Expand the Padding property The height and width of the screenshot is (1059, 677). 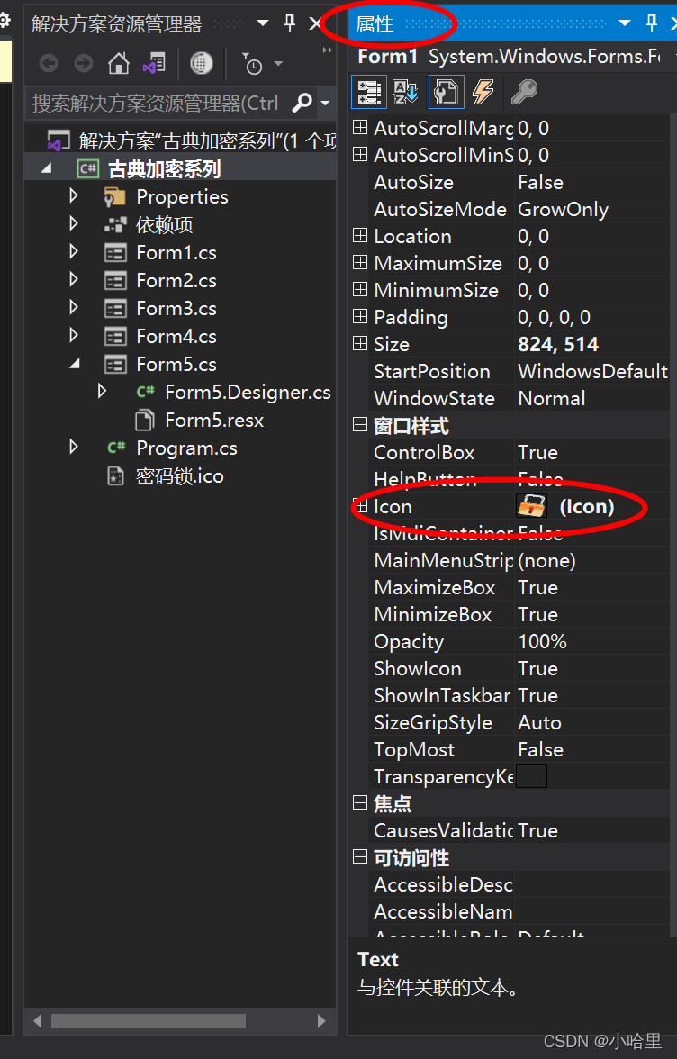click(360, 316)
